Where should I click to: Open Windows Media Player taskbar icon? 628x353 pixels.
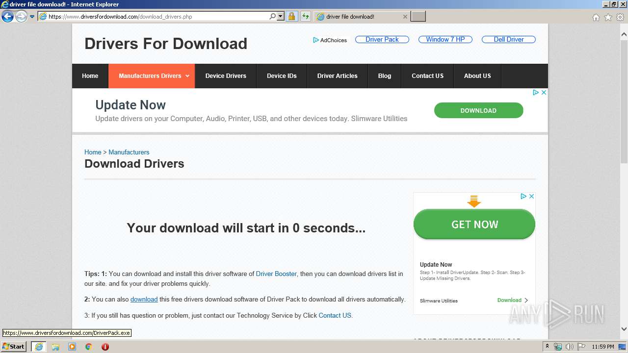pos(72,347)
